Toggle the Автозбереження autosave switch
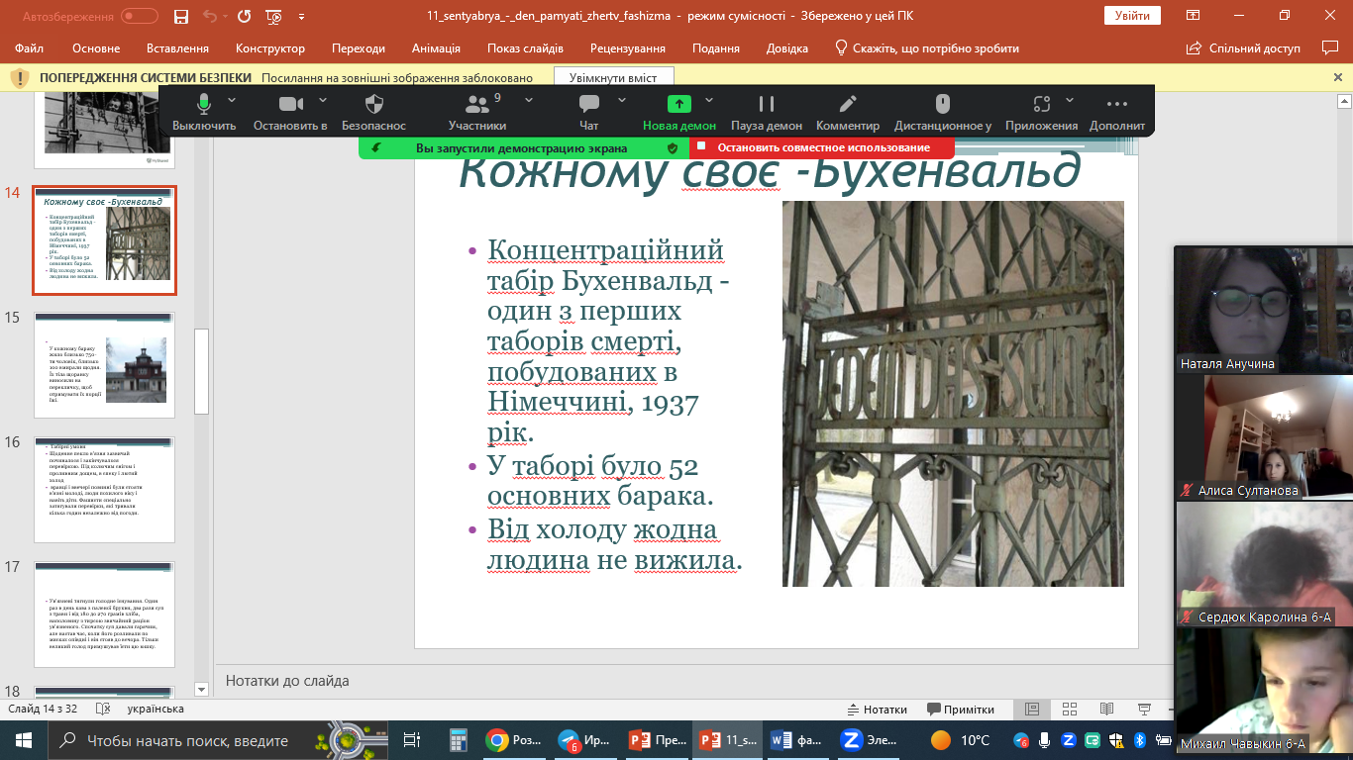 click(x=139, y=16)
